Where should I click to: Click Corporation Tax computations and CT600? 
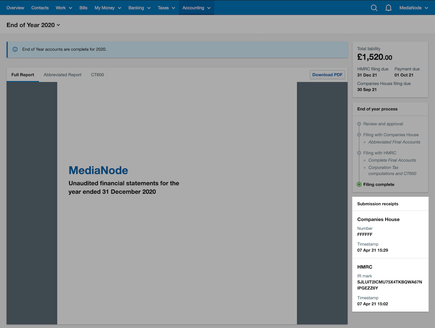(392, 171)
